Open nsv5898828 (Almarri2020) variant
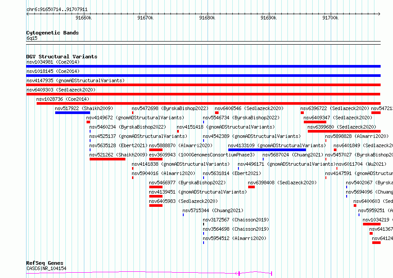 [357, 136]
